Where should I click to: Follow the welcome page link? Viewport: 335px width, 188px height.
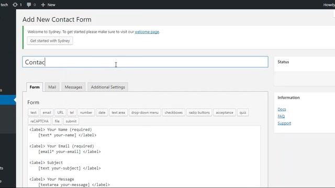click(147, 32)
